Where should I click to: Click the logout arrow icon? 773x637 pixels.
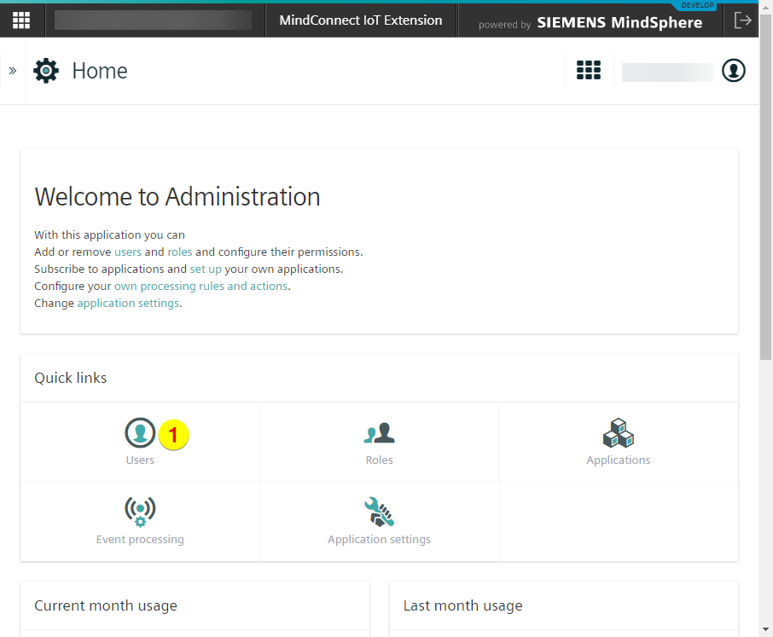point(743,20)
